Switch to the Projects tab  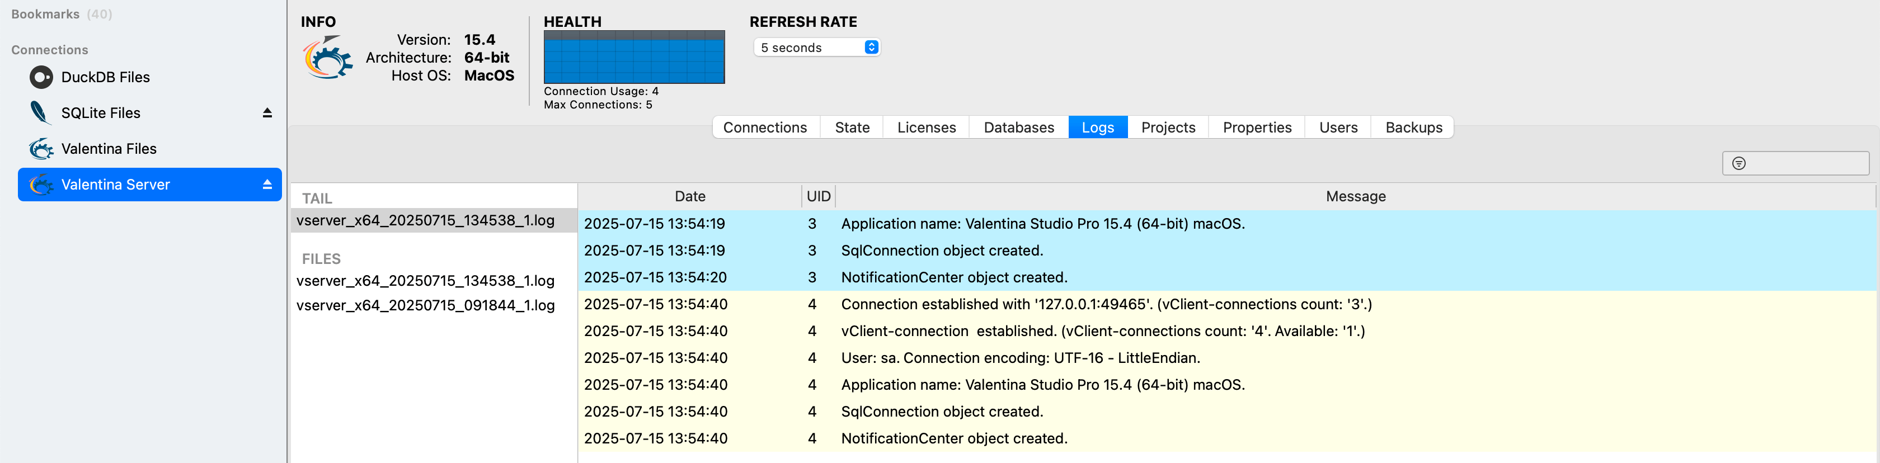(1168, 127)
